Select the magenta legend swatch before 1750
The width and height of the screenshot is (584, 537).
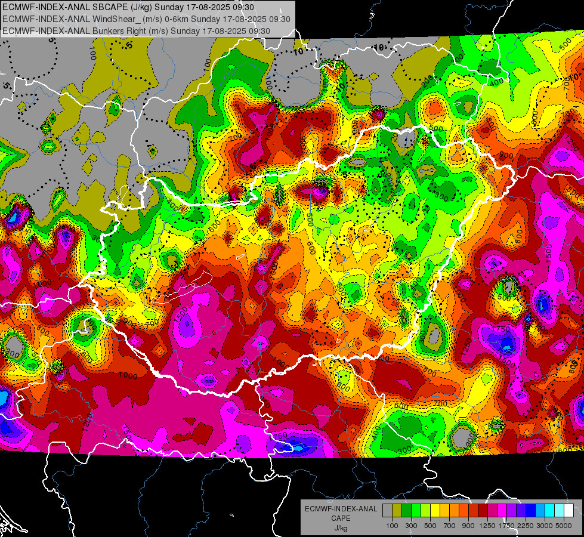point(502,511)
